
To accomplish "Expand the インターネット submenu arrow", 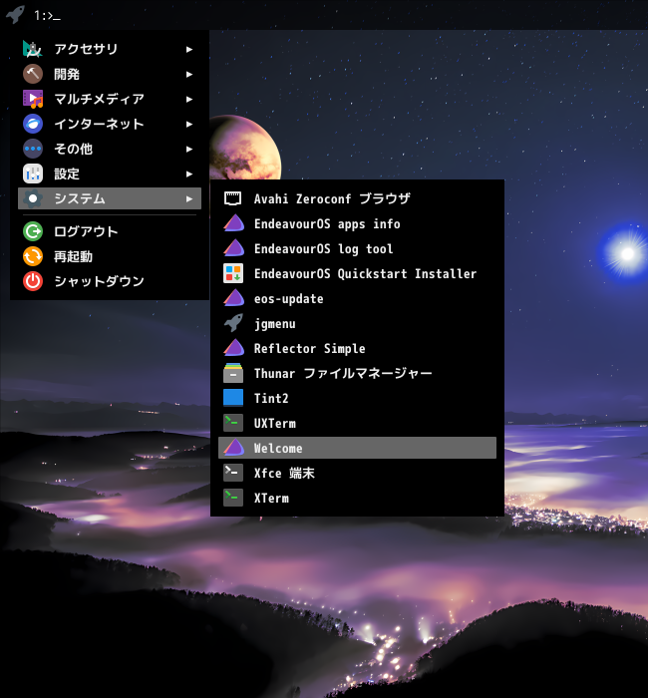I will pyautogui.click(x=189, y=124).
